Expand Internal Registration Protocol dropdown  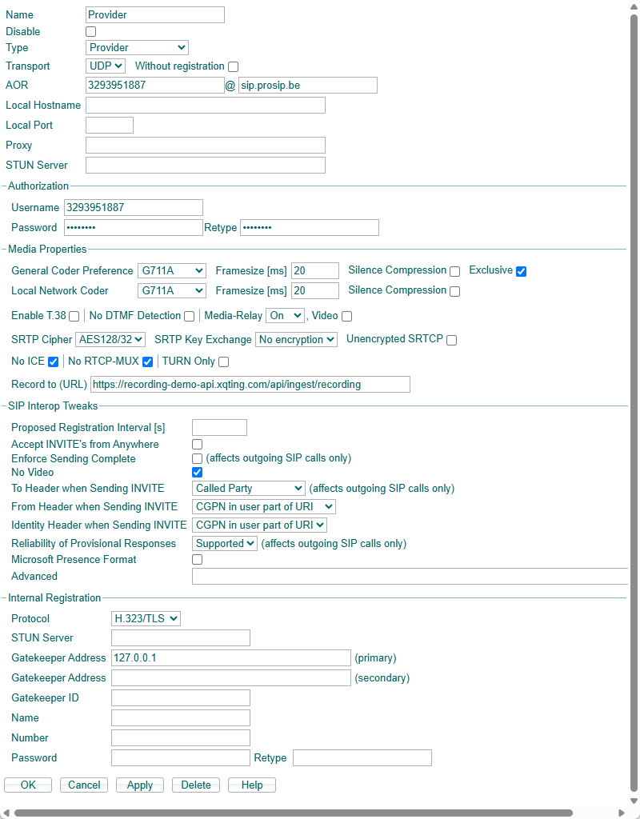coord(146,618)
